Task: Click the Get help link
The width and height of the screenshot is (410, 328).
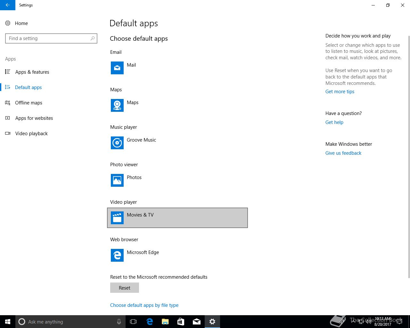Action: point(334,122)
